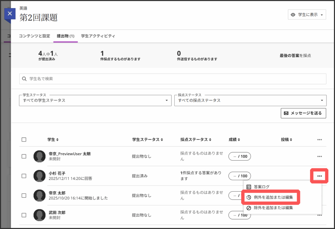The image size is (335, 229).
Task: Click the three-dot icon in the table header
Action: [319, 140]
